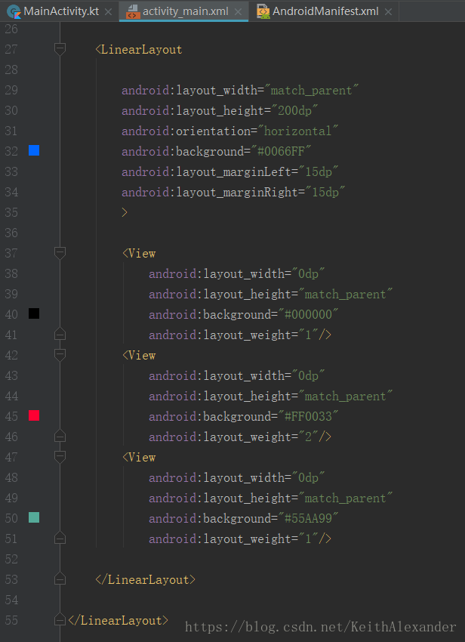Collapse the fold end marker at line 51

(60, 538)
